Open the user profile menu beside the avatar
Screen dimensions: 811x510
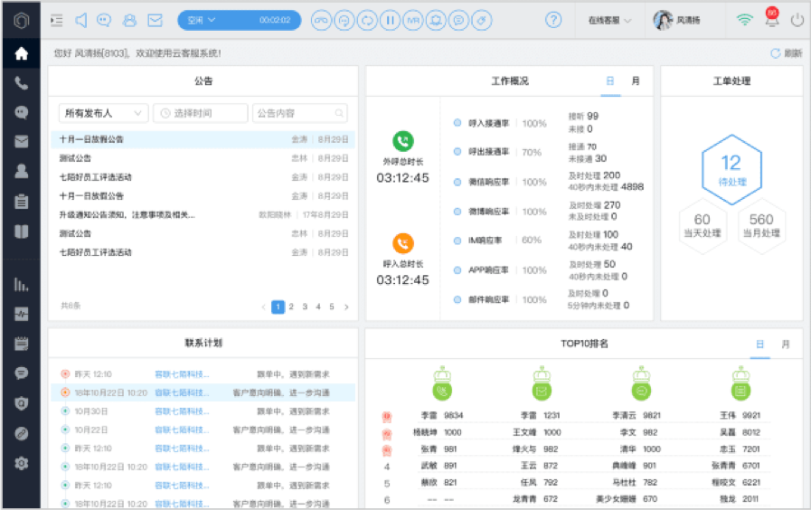coord(676,20)
